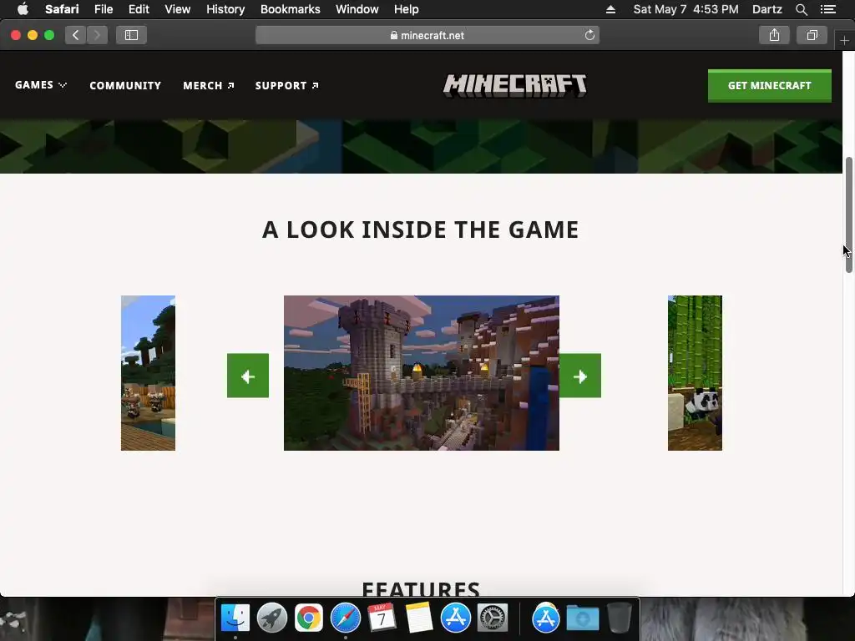The width and height of the screenshot is (855, 641).
Task: Click the minecraft.net address bar
Action: coord(427,35)
